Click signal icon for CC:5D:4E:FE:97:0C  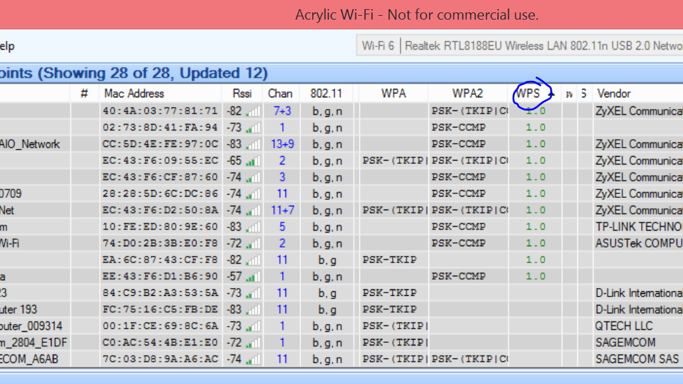coord(253,144)
